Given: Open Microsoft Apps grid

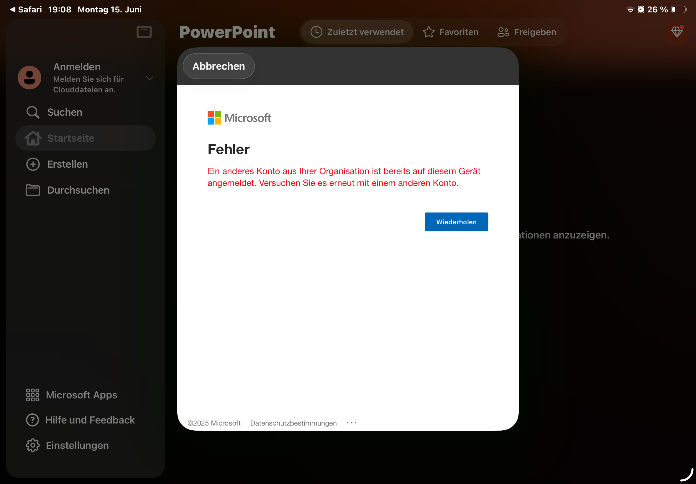Looking at the screenshot, I should pyautogui.click(x=71, y=395).
